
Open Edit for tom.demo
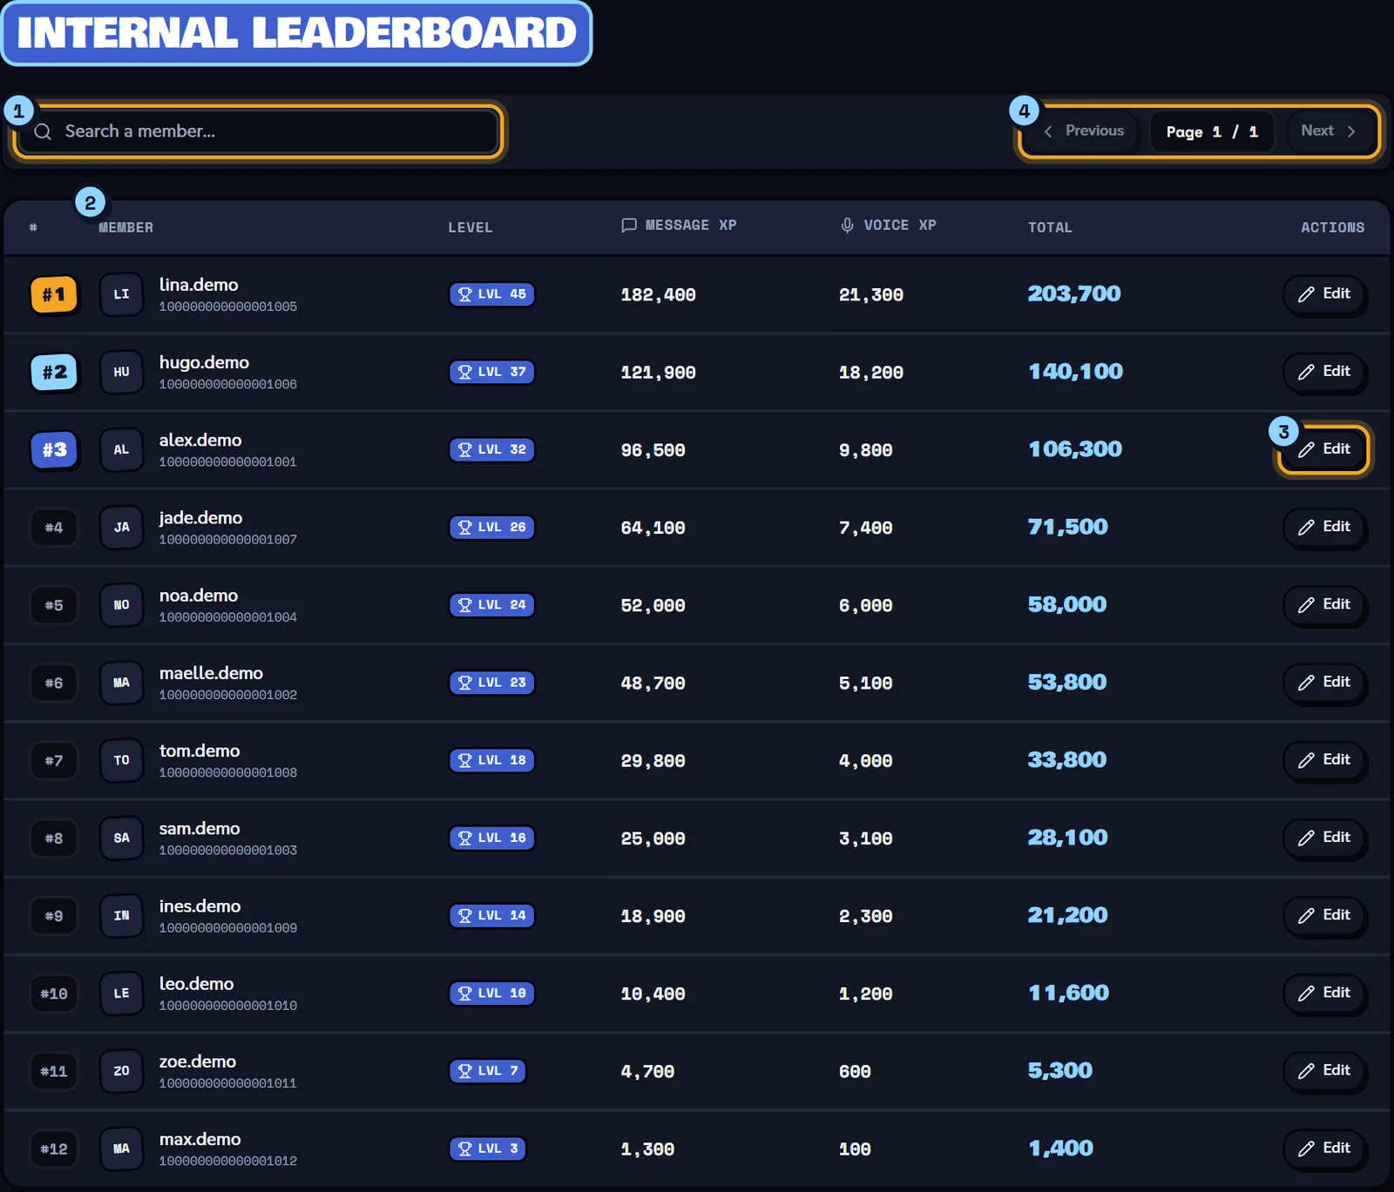[1324, 760]
